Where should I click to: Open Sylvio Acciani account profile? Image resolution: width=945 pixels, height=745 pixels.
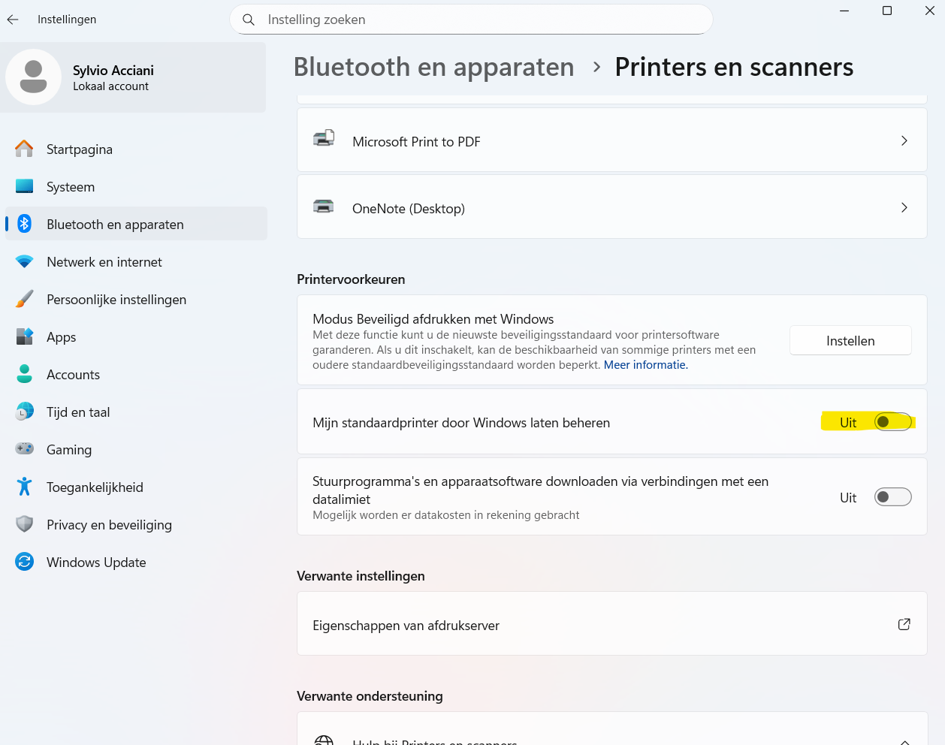click(x=134, y=77)
